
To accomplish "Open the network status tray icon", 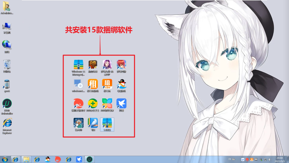I will tap(265, 160).
